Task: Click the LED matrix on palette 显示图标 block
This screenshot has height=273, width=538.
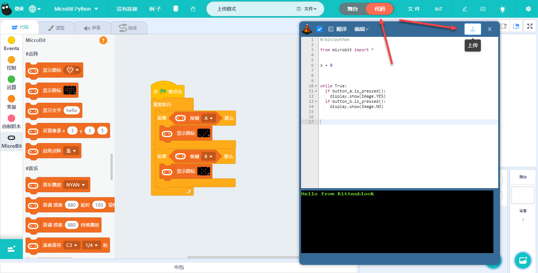Action: point(70,90)
